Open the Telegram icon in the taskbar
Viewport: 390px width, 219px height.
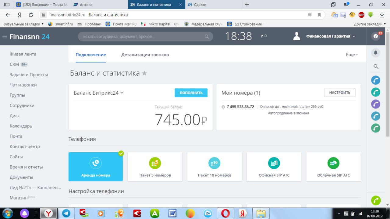click(66, 213)
